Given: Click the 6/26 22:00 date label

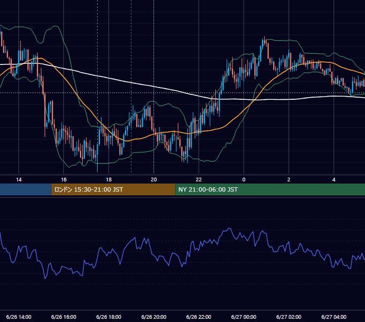Looking at the screenshot, I should [199, 317].
